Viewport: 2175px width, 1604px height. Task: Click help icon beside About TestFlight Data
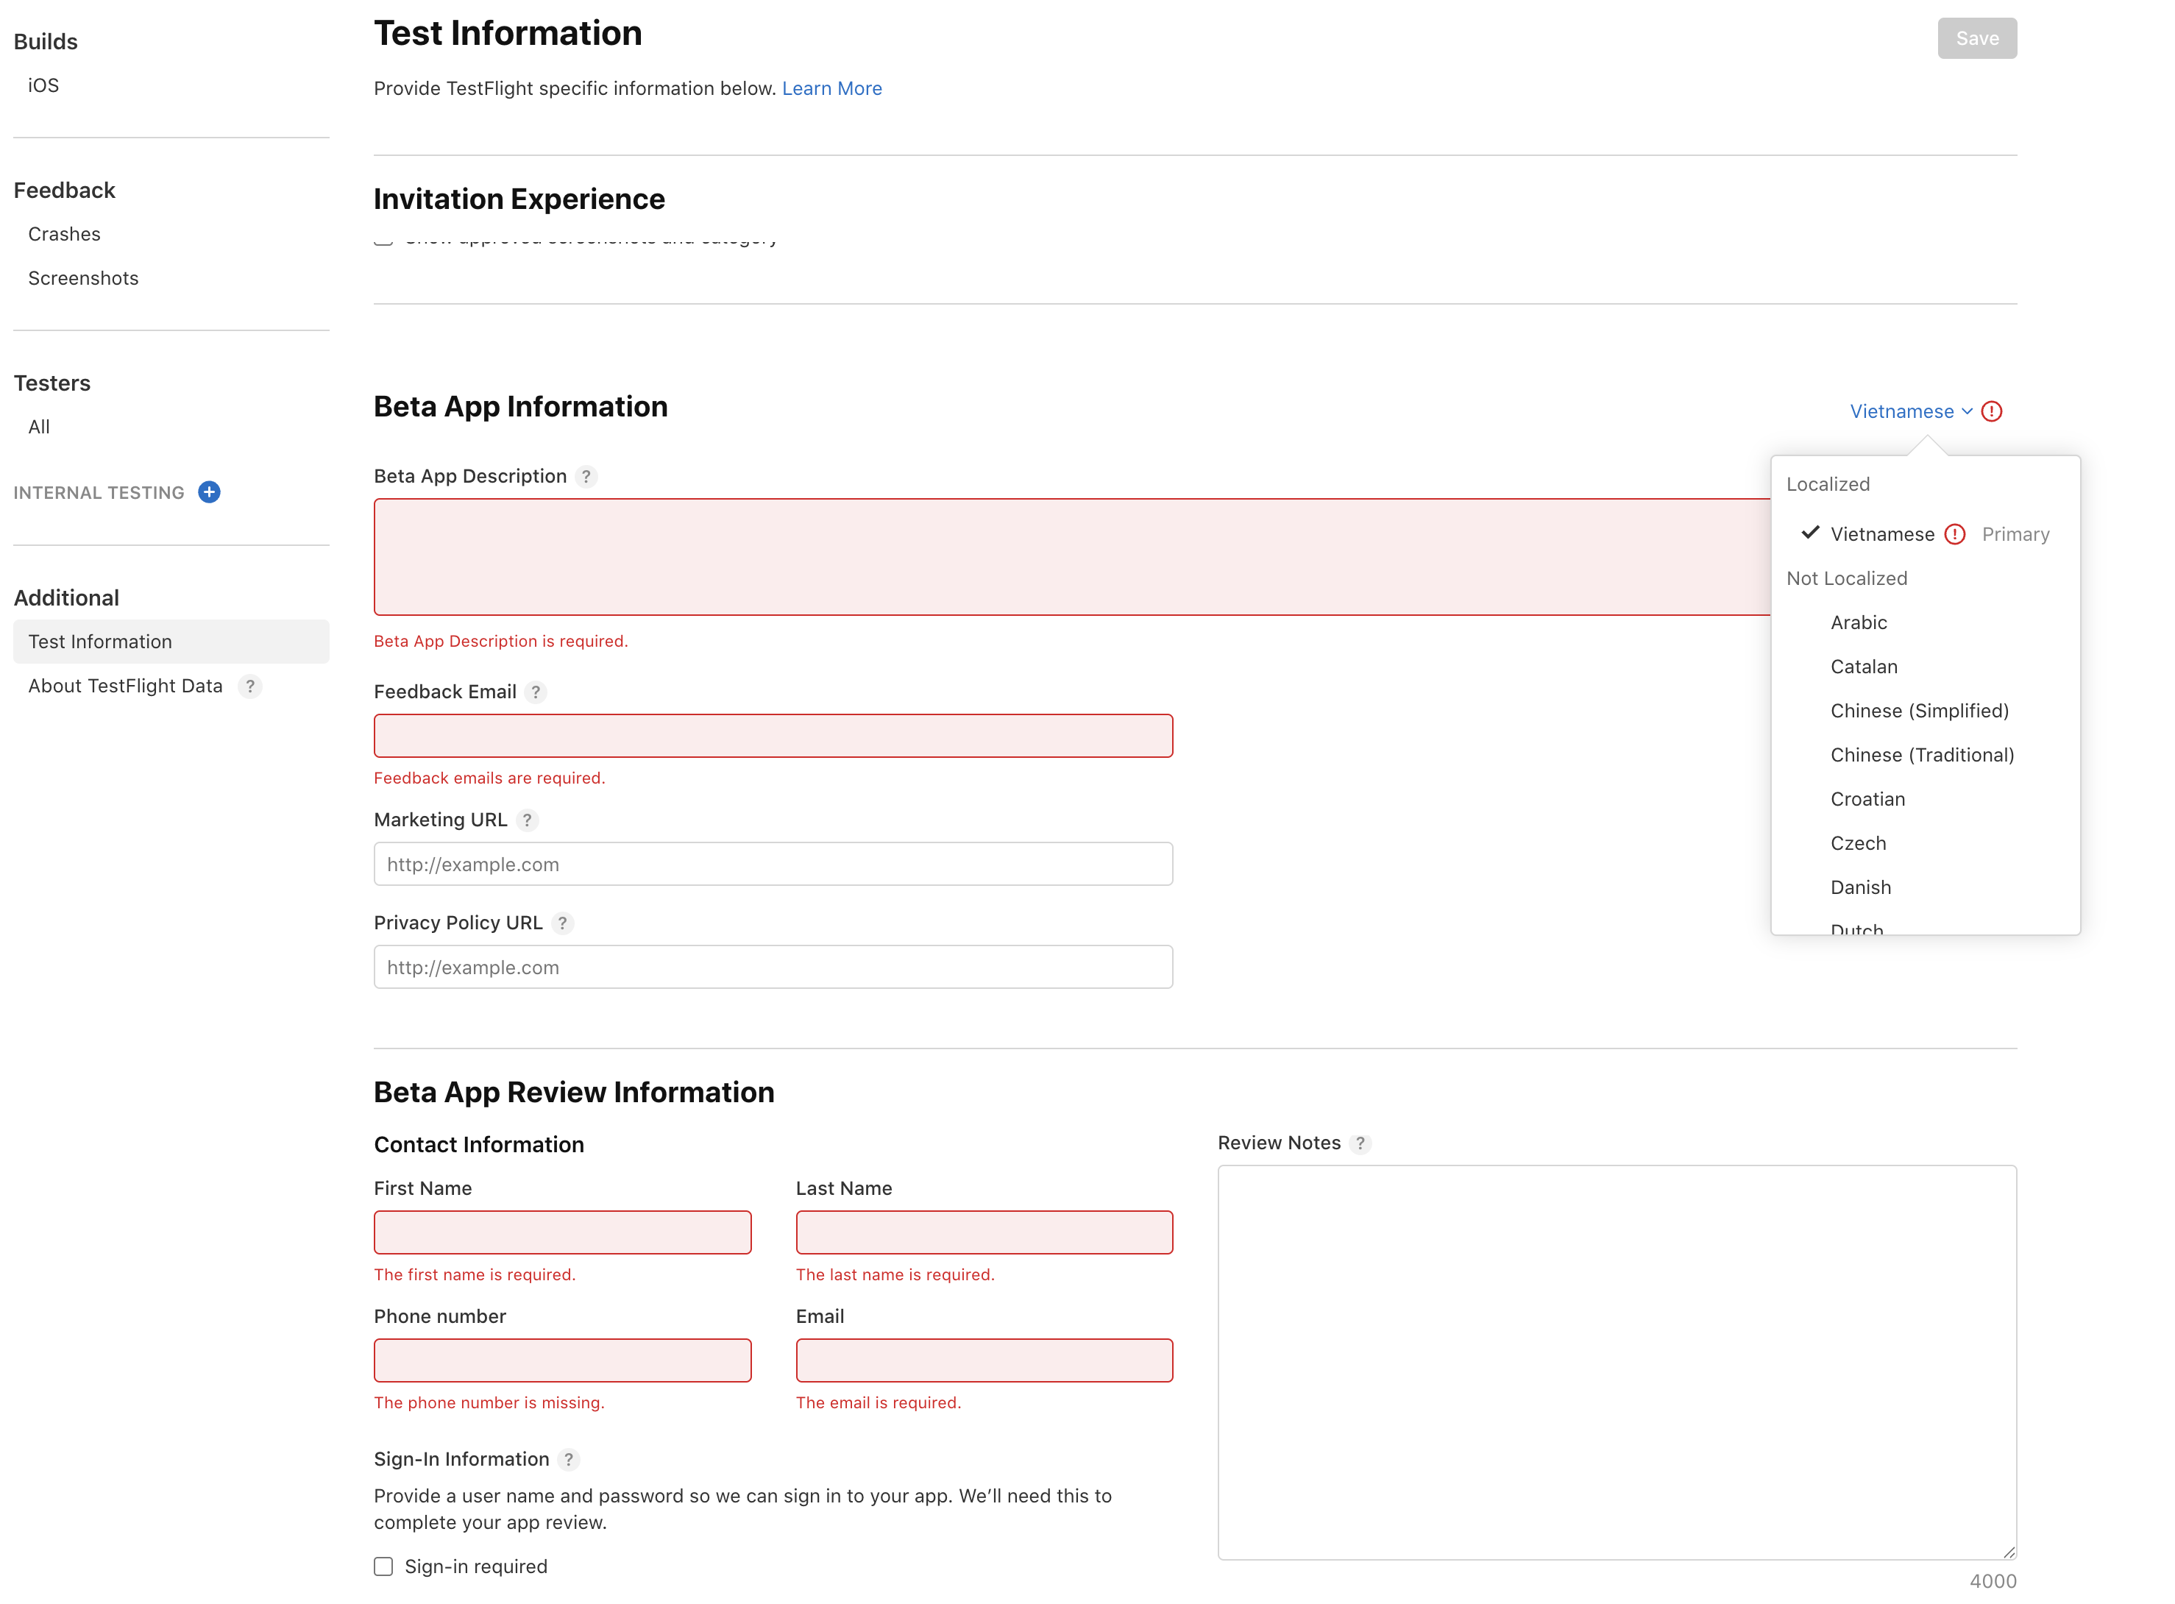[250, 686]
